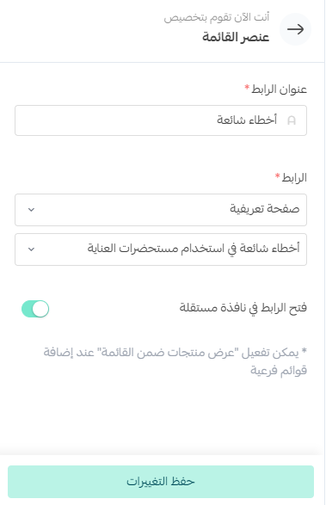Click the 'عنوان الرابط' field label
The image size is (326, 505).
[279, 89]
